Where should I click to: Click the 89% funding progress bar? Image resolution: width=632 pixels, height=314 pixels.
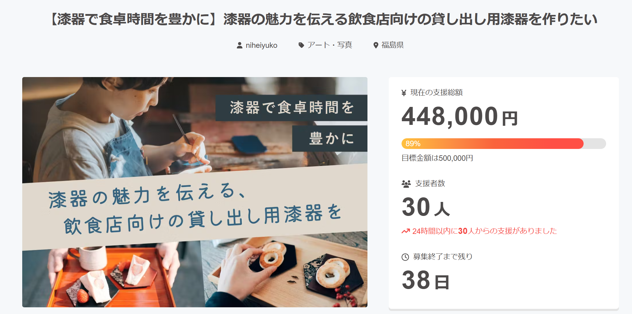(504, 143)
